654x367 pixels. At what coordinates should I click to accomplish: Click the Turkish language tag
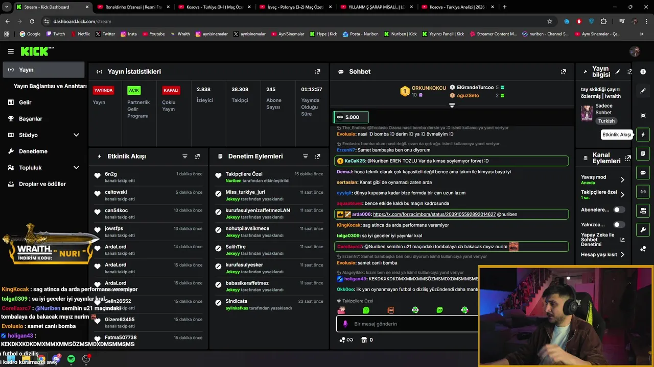click(606, 121)
